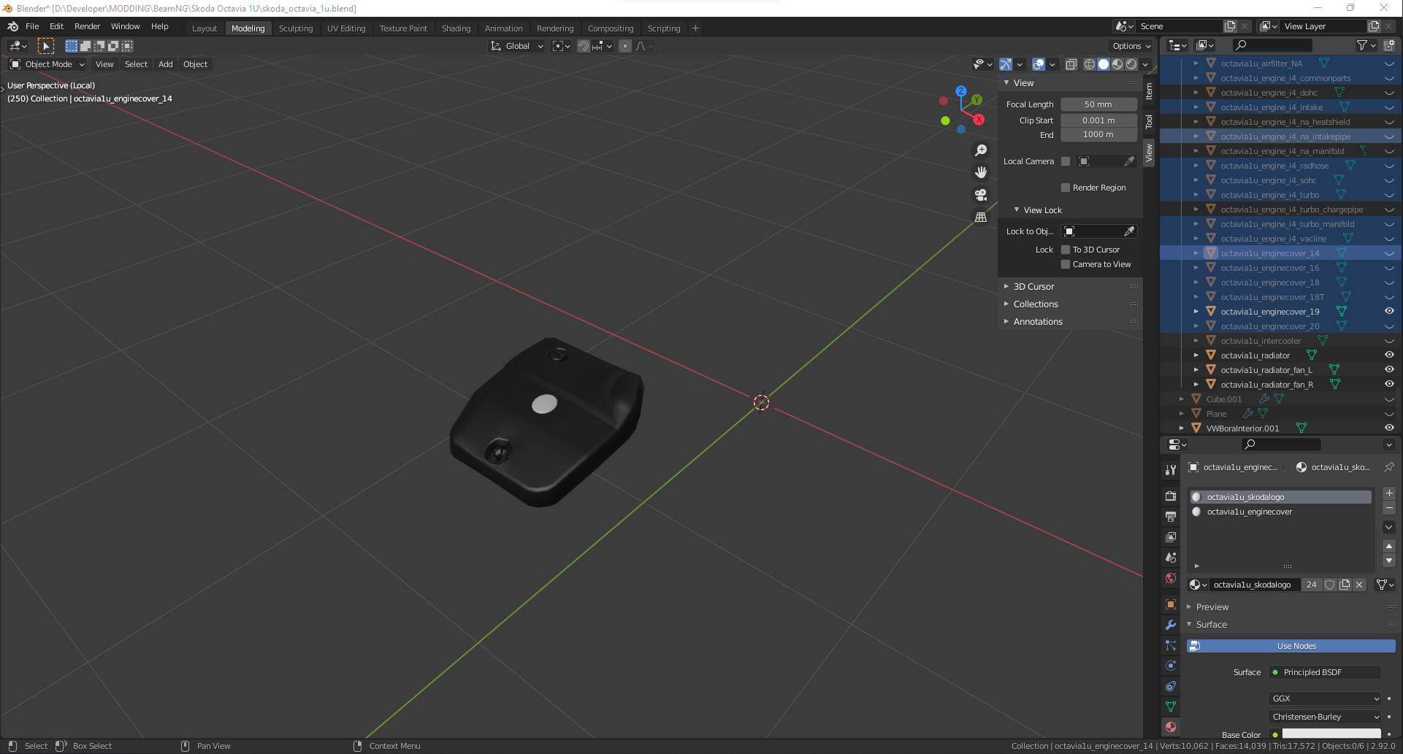
Task: Click the zoom magnifier viewport icon
Action: tap(981, 150)
